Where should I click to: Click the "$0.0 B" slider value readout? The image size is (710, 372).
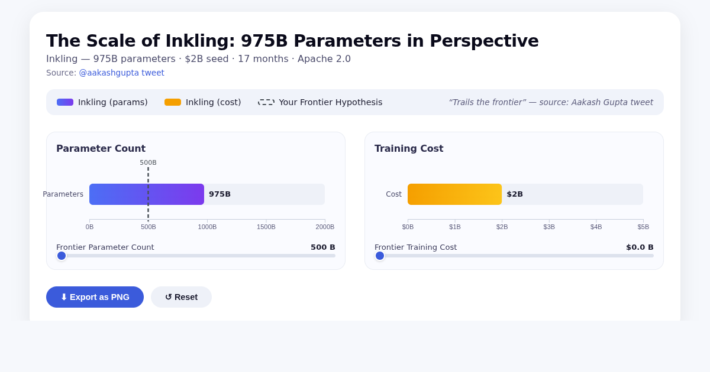click(640, 247)
